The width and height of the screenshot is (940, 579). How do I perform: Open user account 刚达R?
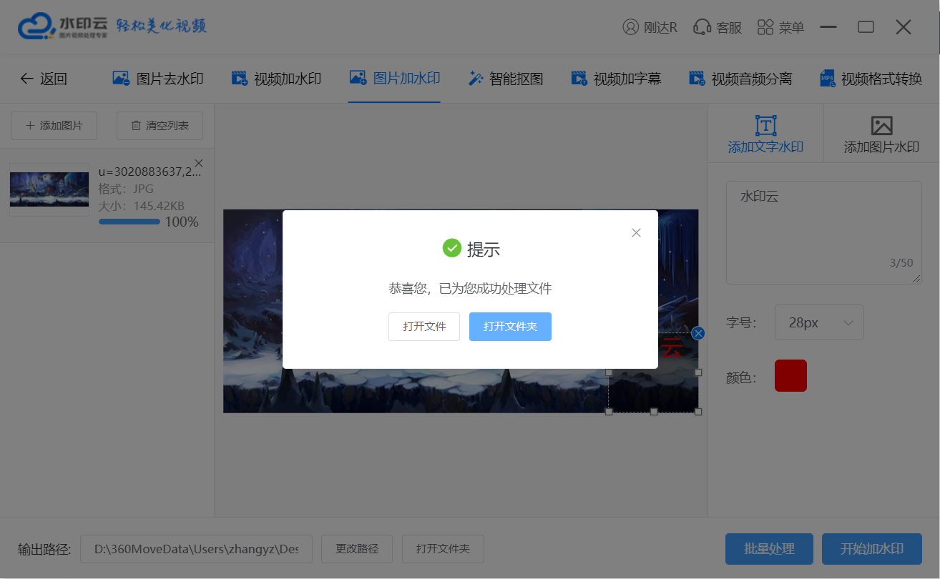pos(650,27)
